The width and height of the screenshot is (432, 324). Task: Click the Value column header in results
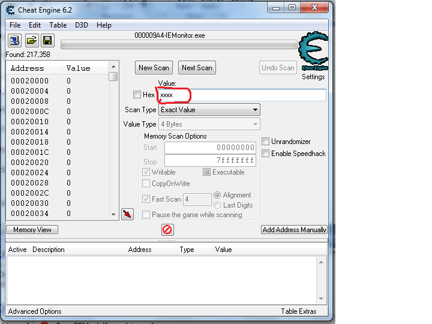point(85,68)
